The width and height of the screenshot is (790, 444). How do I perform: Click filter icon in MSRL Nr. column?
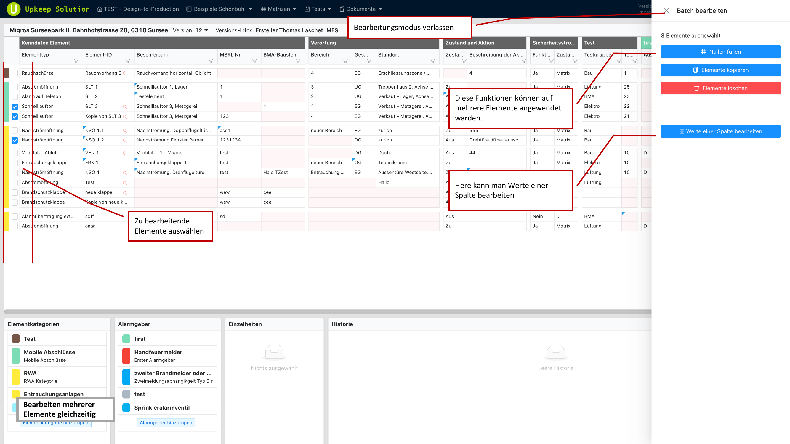[254, 61]
